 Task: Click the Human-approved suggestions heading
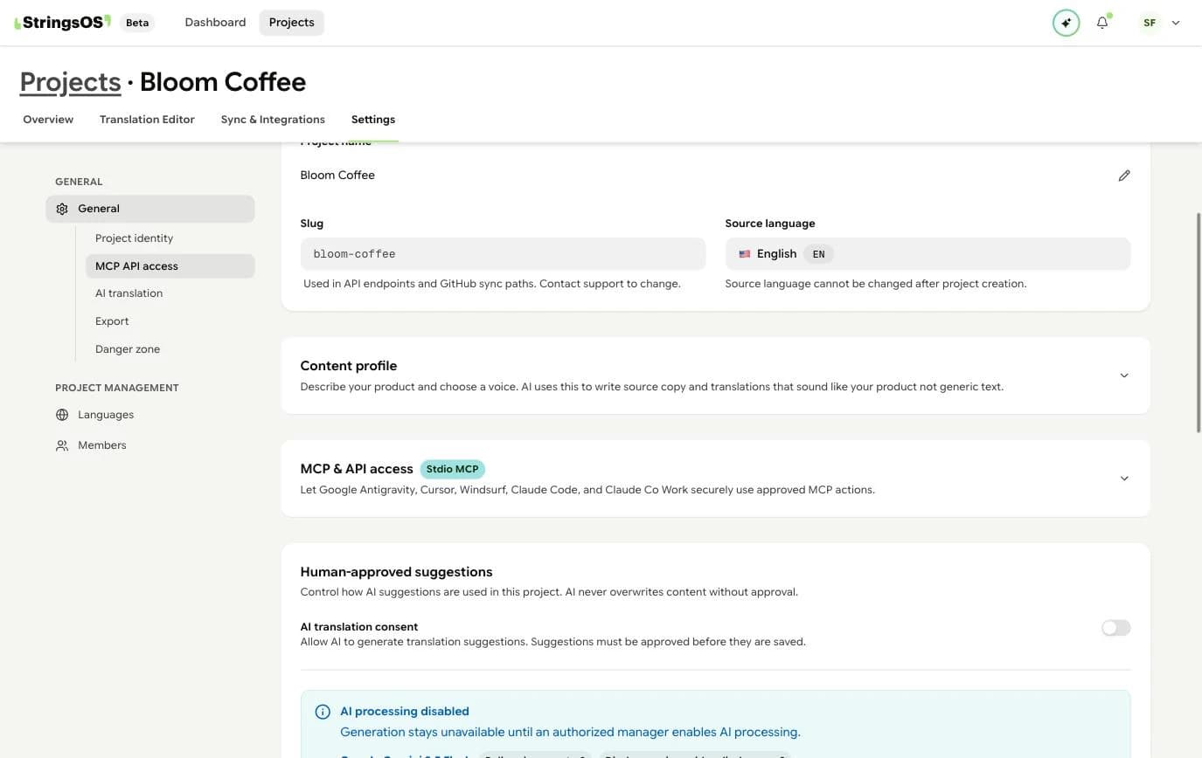tap(396, 572)
